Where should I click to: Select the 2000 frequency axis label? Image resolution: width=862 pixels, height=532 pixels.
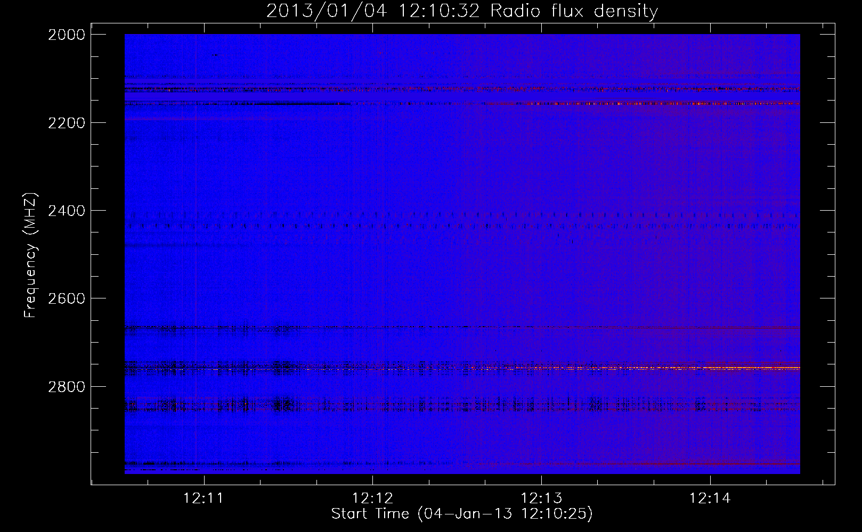pos(67,35)
